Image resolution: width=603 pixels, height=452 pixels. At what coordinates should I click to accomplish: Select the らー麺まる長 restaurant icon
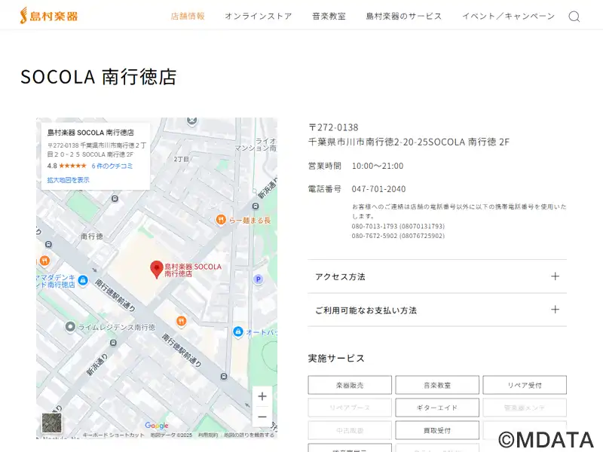[x=221, y=220]
